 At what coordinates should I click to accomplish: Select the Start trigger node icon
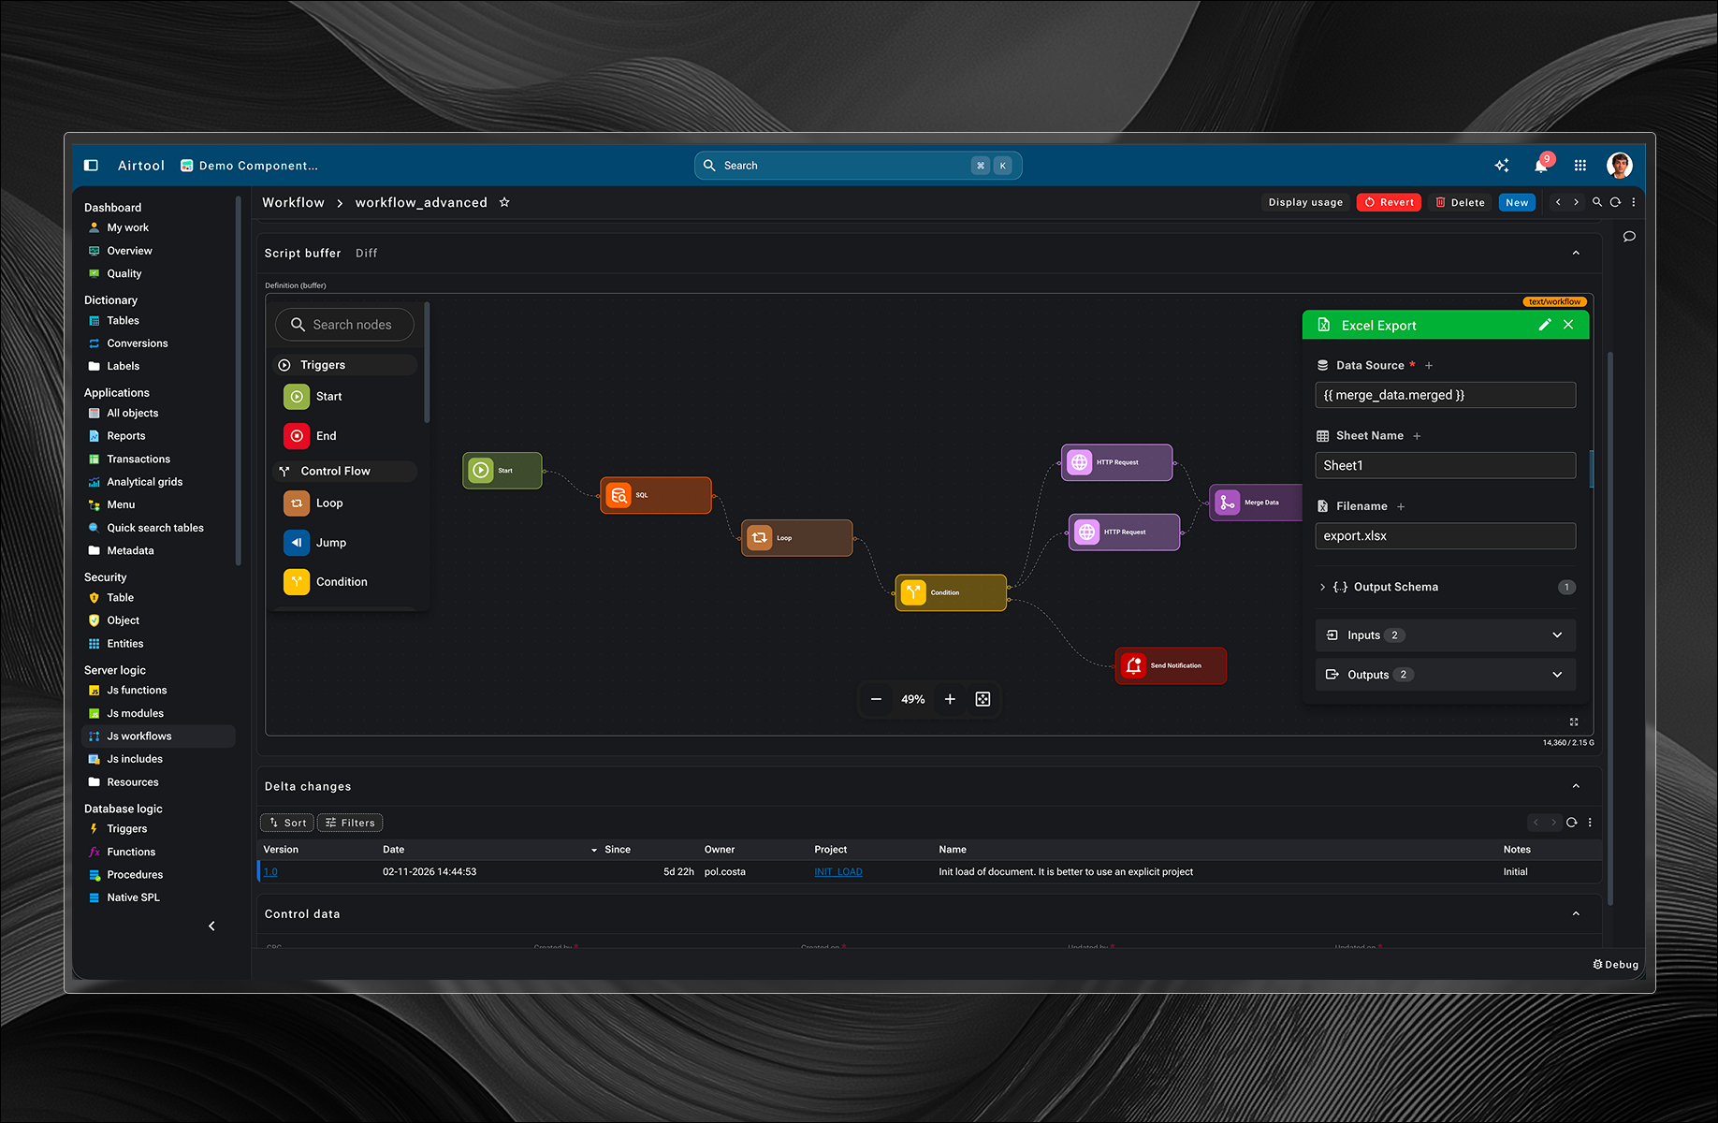click(x=297, y=396)
